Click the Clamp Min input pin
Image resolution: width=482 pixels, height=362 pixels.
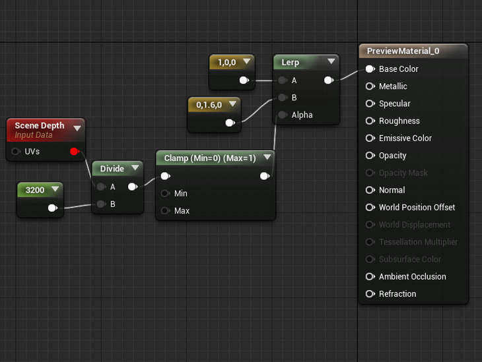pos(165,194)
